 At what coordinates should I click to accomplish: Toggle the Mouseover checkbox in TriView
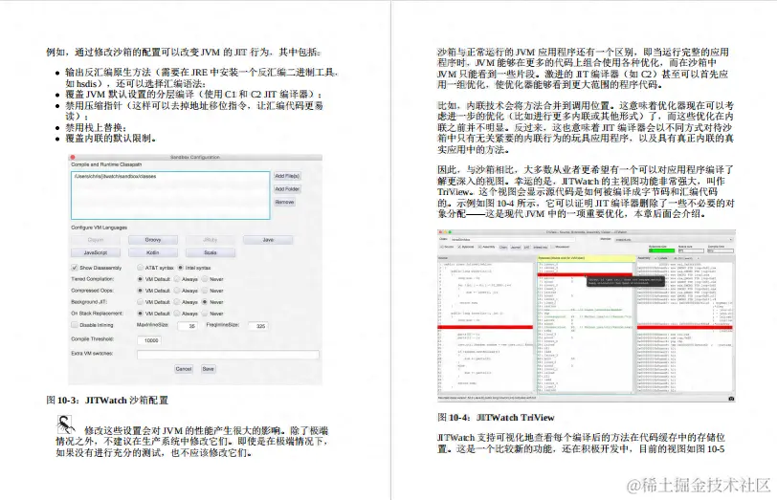pyautogui.click(x=553, y=247)
